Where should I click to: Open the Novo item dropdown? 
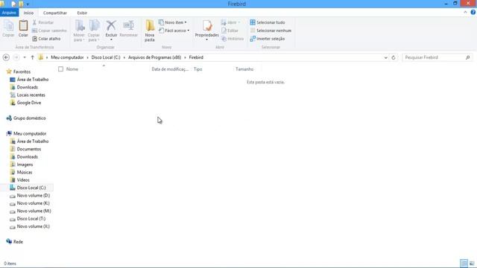coord(172,22)
